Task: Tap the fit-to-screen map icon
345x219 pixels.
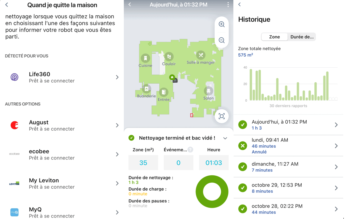Action: tap(221, 116)
